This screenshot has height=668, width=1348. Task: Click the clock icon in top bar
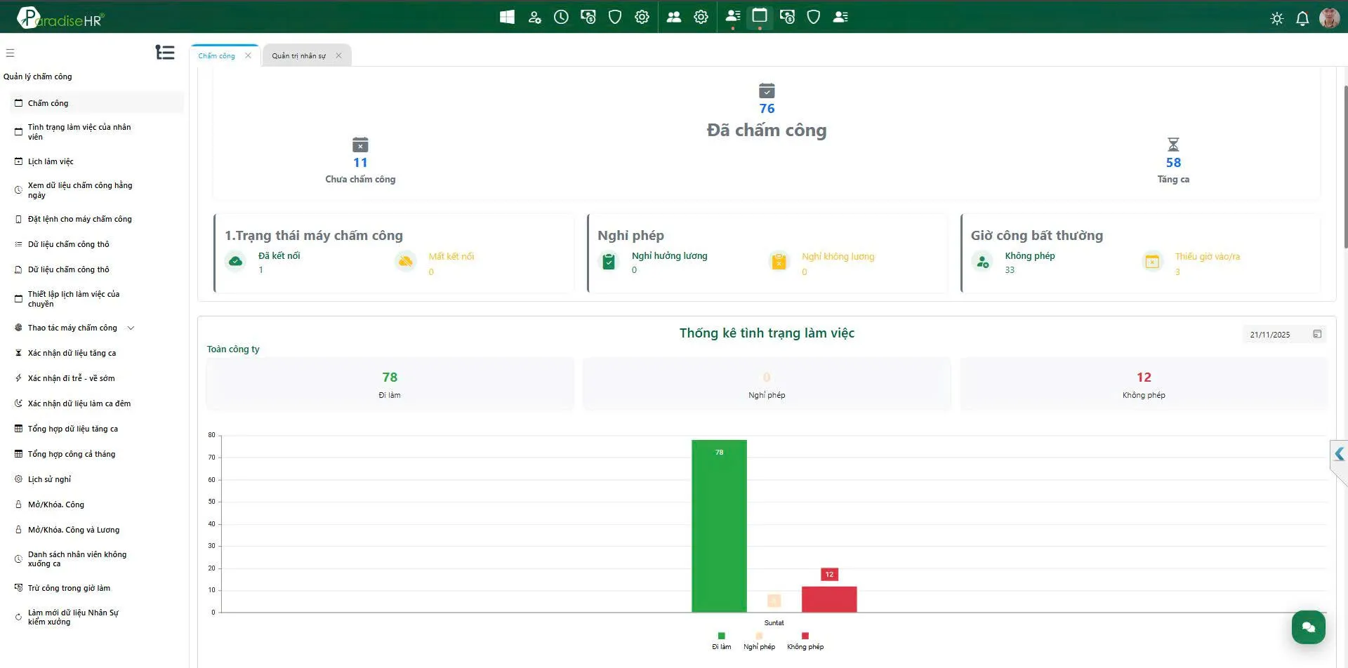click(x=561, y=17)
